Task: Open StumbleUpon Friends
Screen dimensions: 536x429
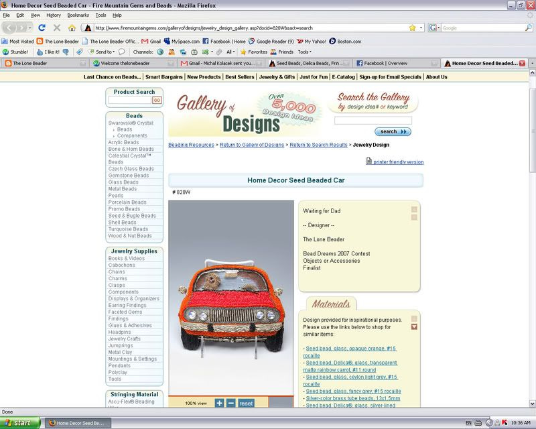Action: [x=282, y=52]
